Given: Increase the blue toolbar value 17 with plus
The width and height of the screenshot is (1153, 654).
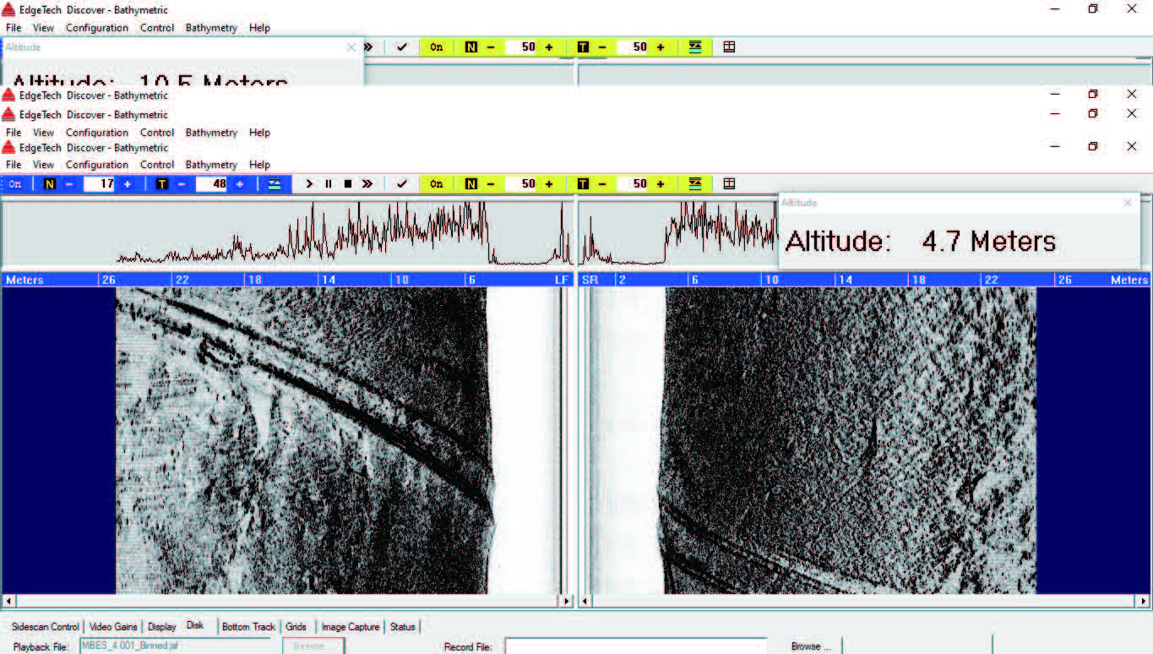Looking at the screenshot, I should coord(128,184).
